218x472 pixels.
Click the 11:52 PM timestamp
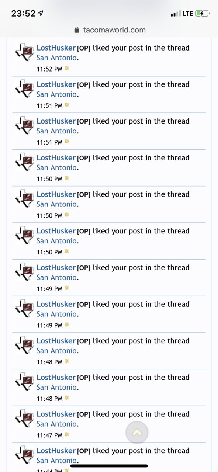(x=49, y=69)
